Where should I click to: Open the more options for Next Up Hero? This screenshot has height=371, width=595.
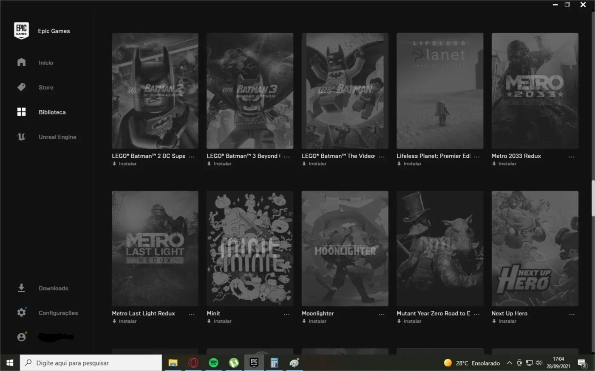click(x=572, y=314)
